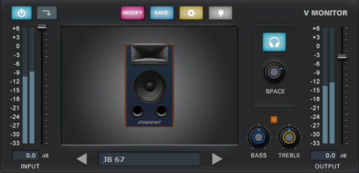The height and width of the screenshot is (173, 359).
Task: Open settings with the yellow gear icon
Action: pos(191,13)
